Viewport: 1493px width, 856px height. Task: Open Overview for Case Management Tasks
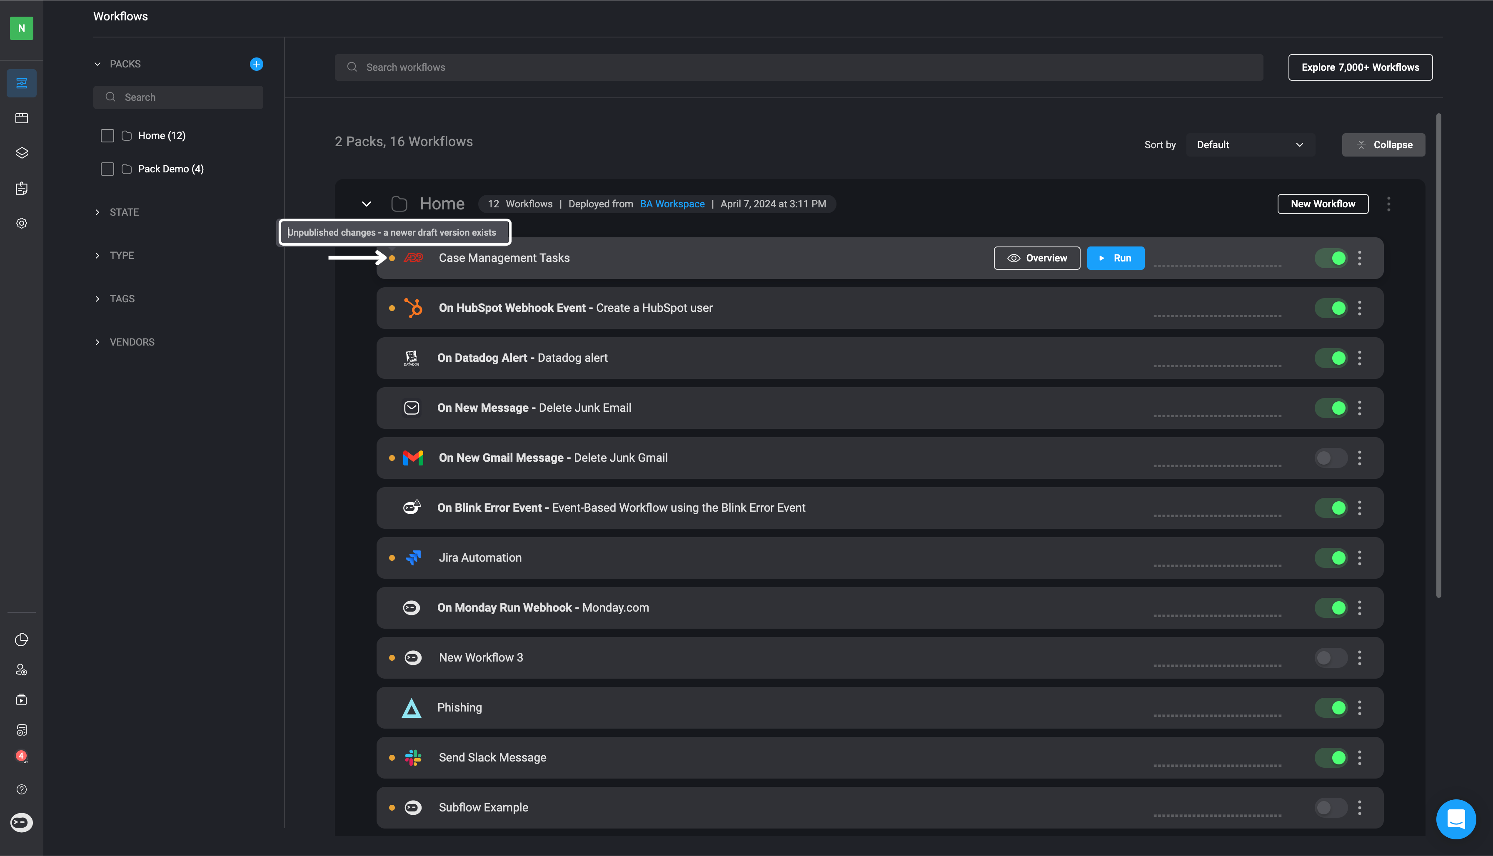[x=1037, y=258]
